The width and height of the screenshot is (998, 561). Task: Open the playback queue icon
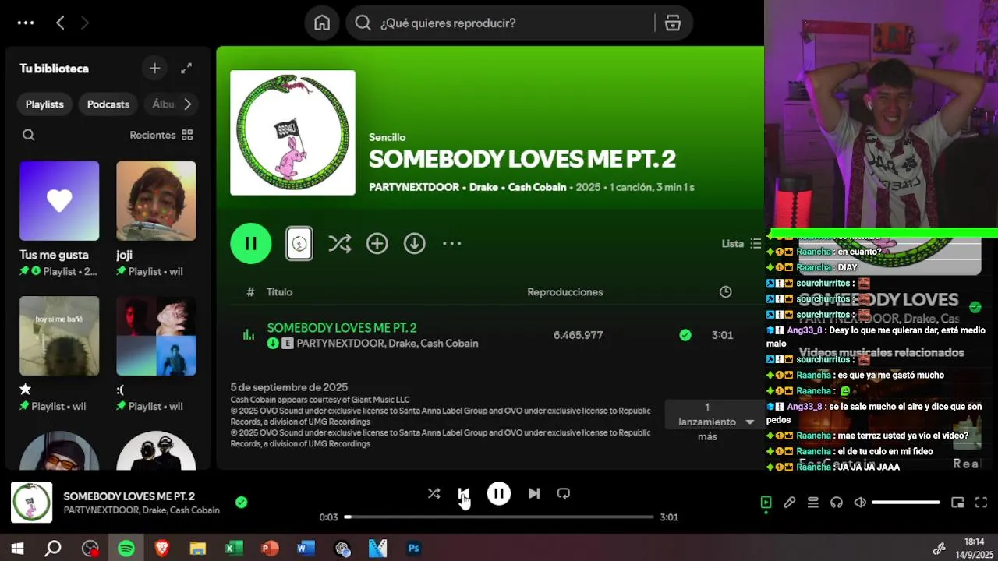(813, 503)
